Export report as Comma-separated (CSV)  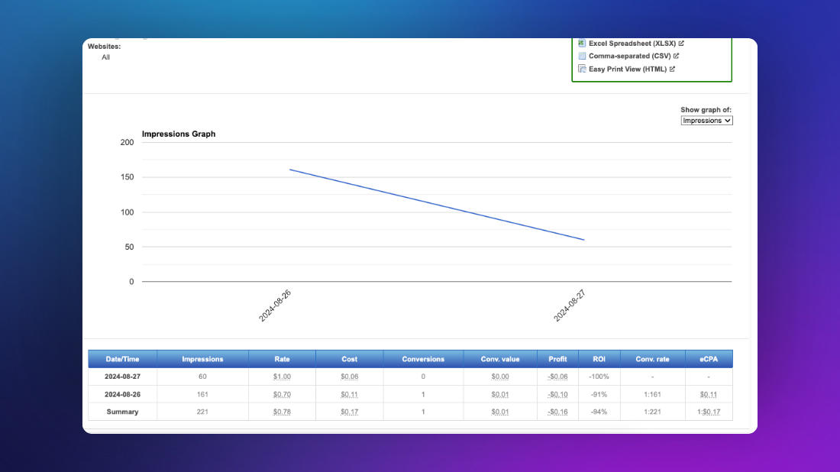[629, 56]
